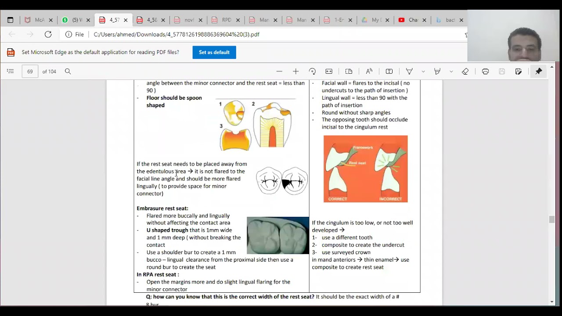Click the PDF scrollbar down arrow

[x=552, y=302]
